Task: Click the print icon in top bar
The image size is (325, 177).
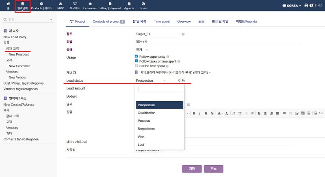Action: (x=306, y=6)
